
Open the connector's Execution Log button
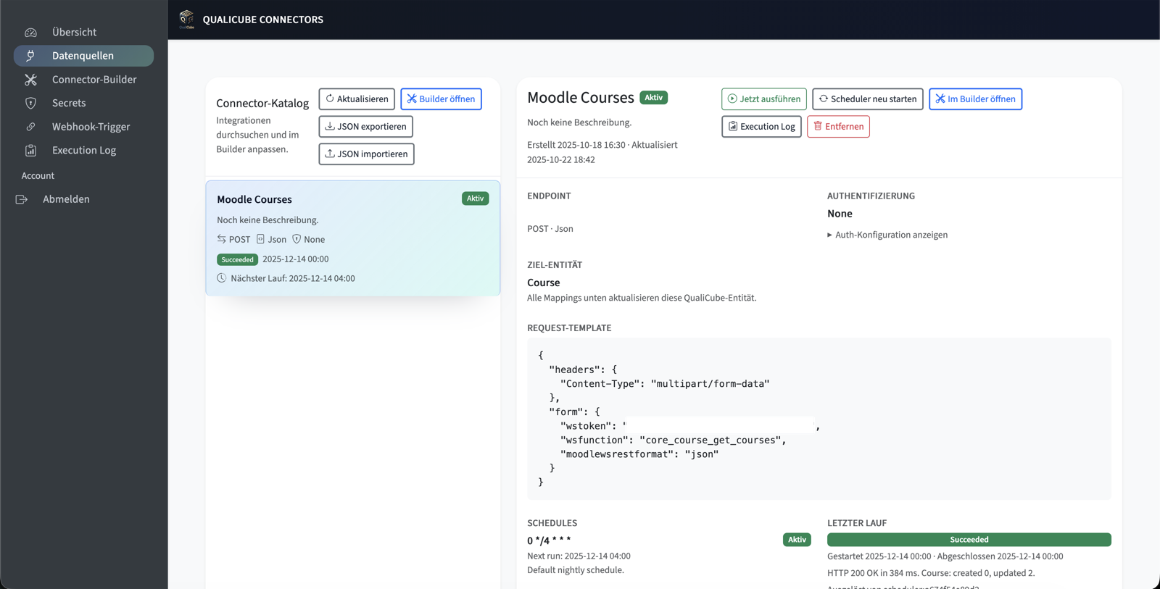point(761,127)
